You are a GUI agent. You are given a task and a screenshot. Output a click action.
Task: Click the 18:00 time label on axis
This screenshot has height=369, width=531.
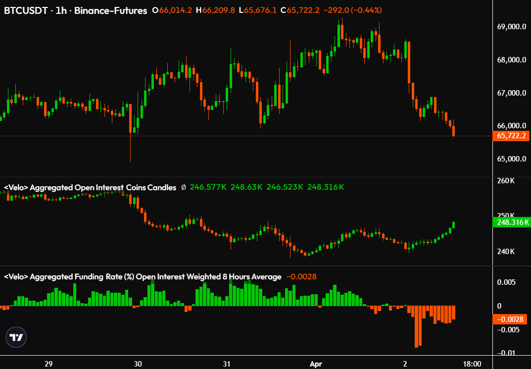tap(472, 364)
